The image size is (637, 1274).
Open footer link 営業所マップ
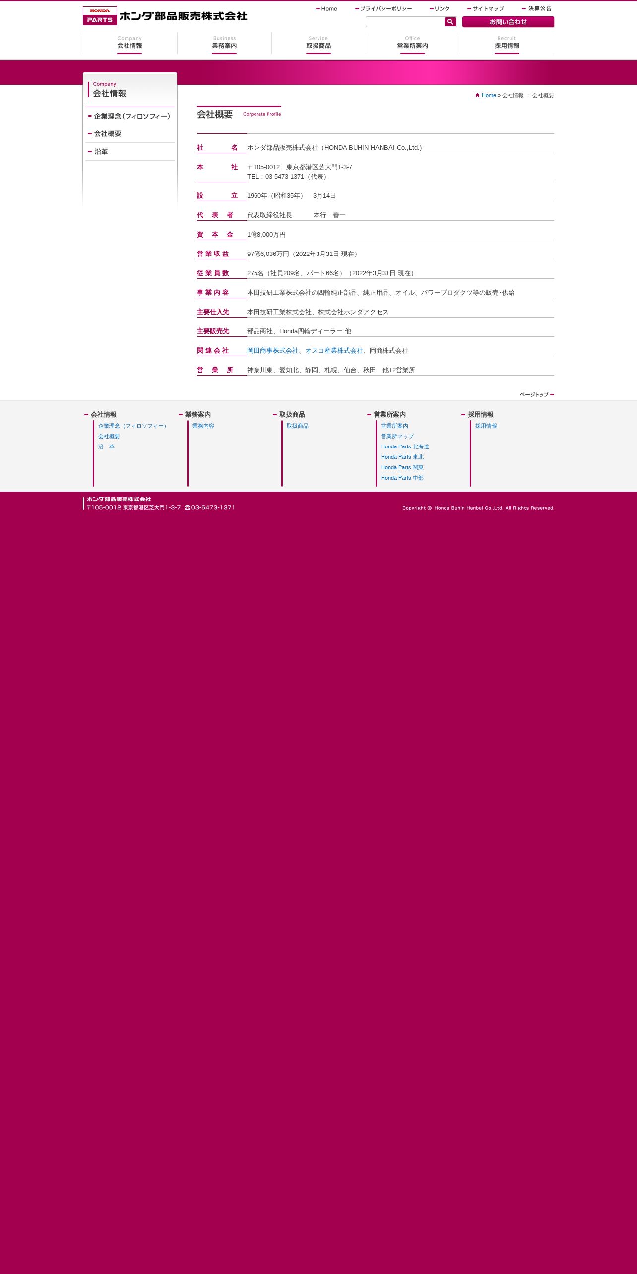click(397, 437)
